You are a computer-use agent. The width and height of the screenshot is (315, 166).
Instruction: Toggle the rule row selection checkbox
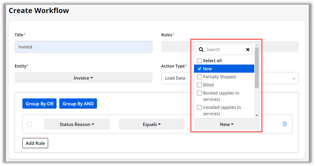coord(30,124)
